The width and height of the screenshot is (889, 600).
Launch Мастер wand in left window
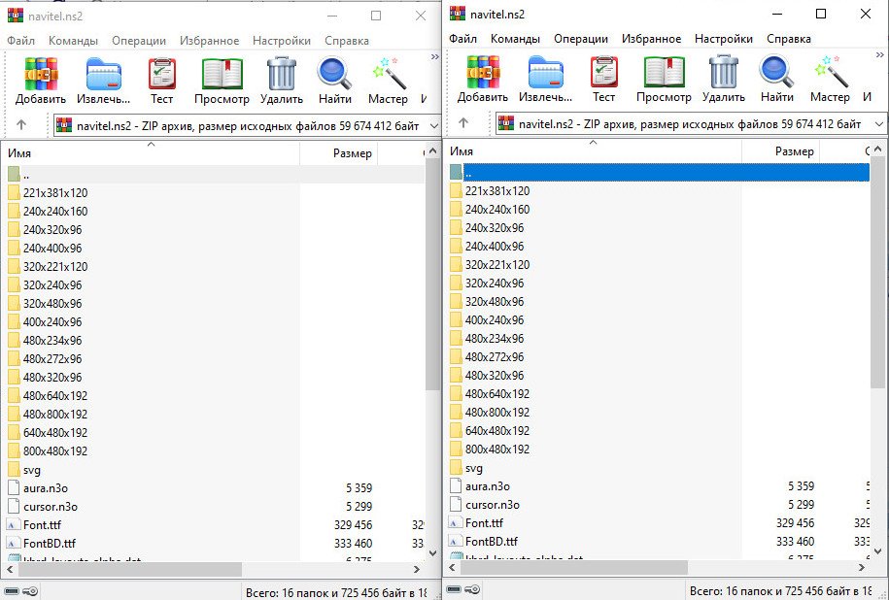[389, 74]
